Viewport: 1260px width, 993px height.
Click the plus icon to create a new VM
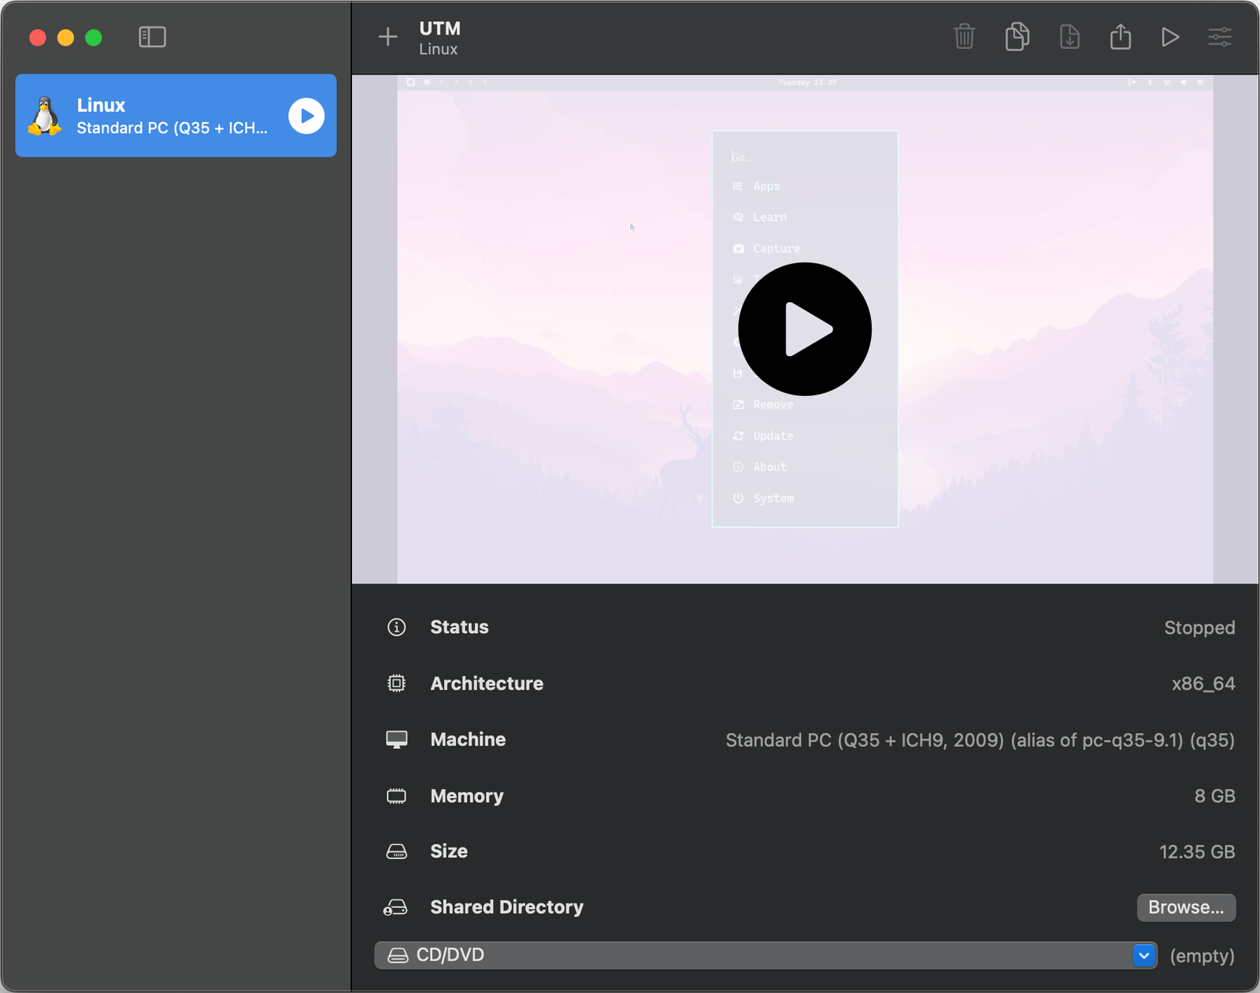pyautogui.click(x=387, y=37)
